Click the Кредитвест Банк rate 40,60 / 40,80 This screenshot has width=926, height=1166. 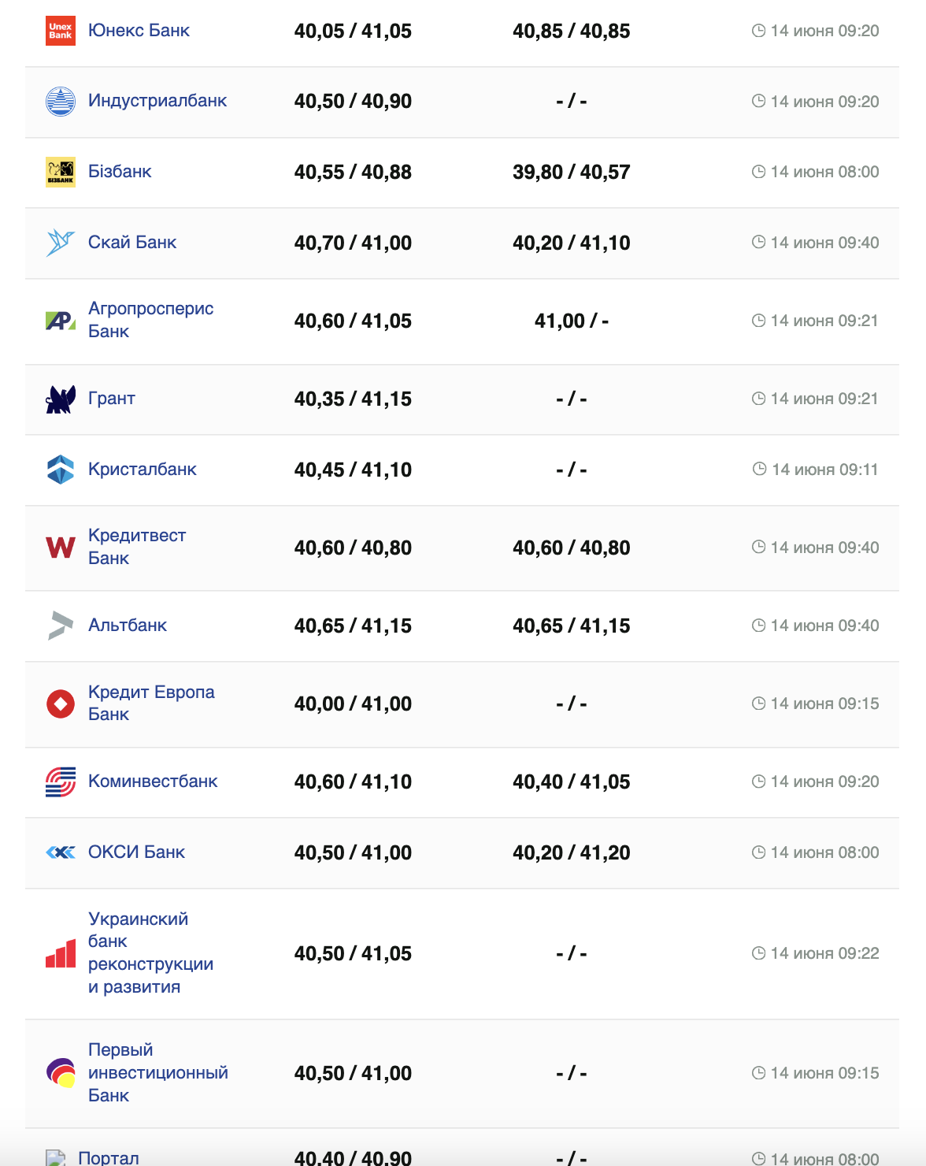click(x=353, y=548)
